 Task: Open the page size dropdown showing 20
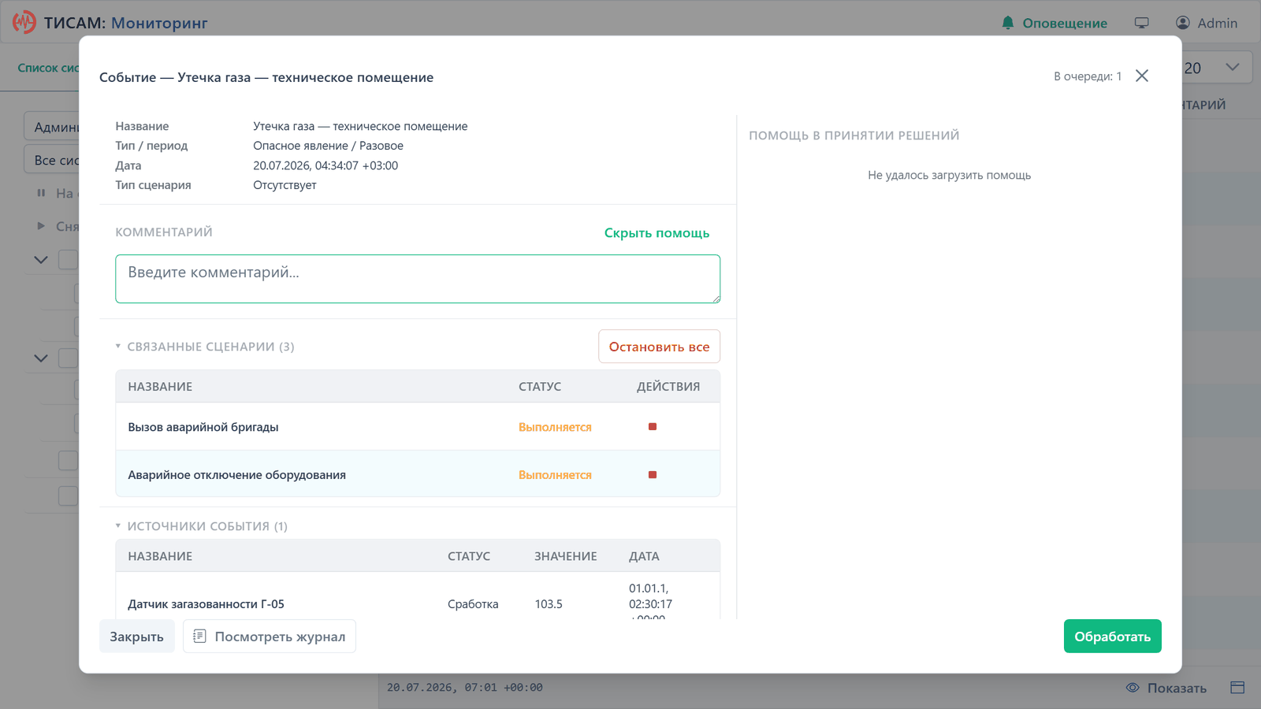(x=1212, y=68)
